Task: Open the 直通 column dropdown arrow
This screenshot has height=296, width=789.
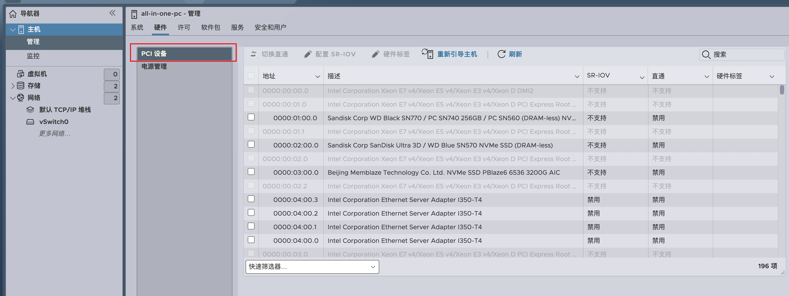Action: (x=707, y=76)
